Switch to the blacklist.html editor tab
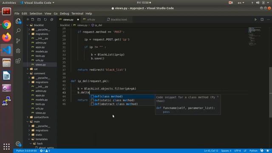 pos(119,20)
